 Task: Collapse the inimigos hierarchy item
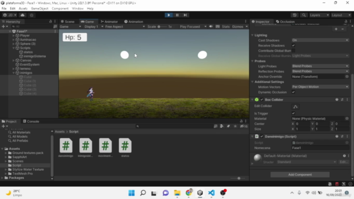[13, 72]
